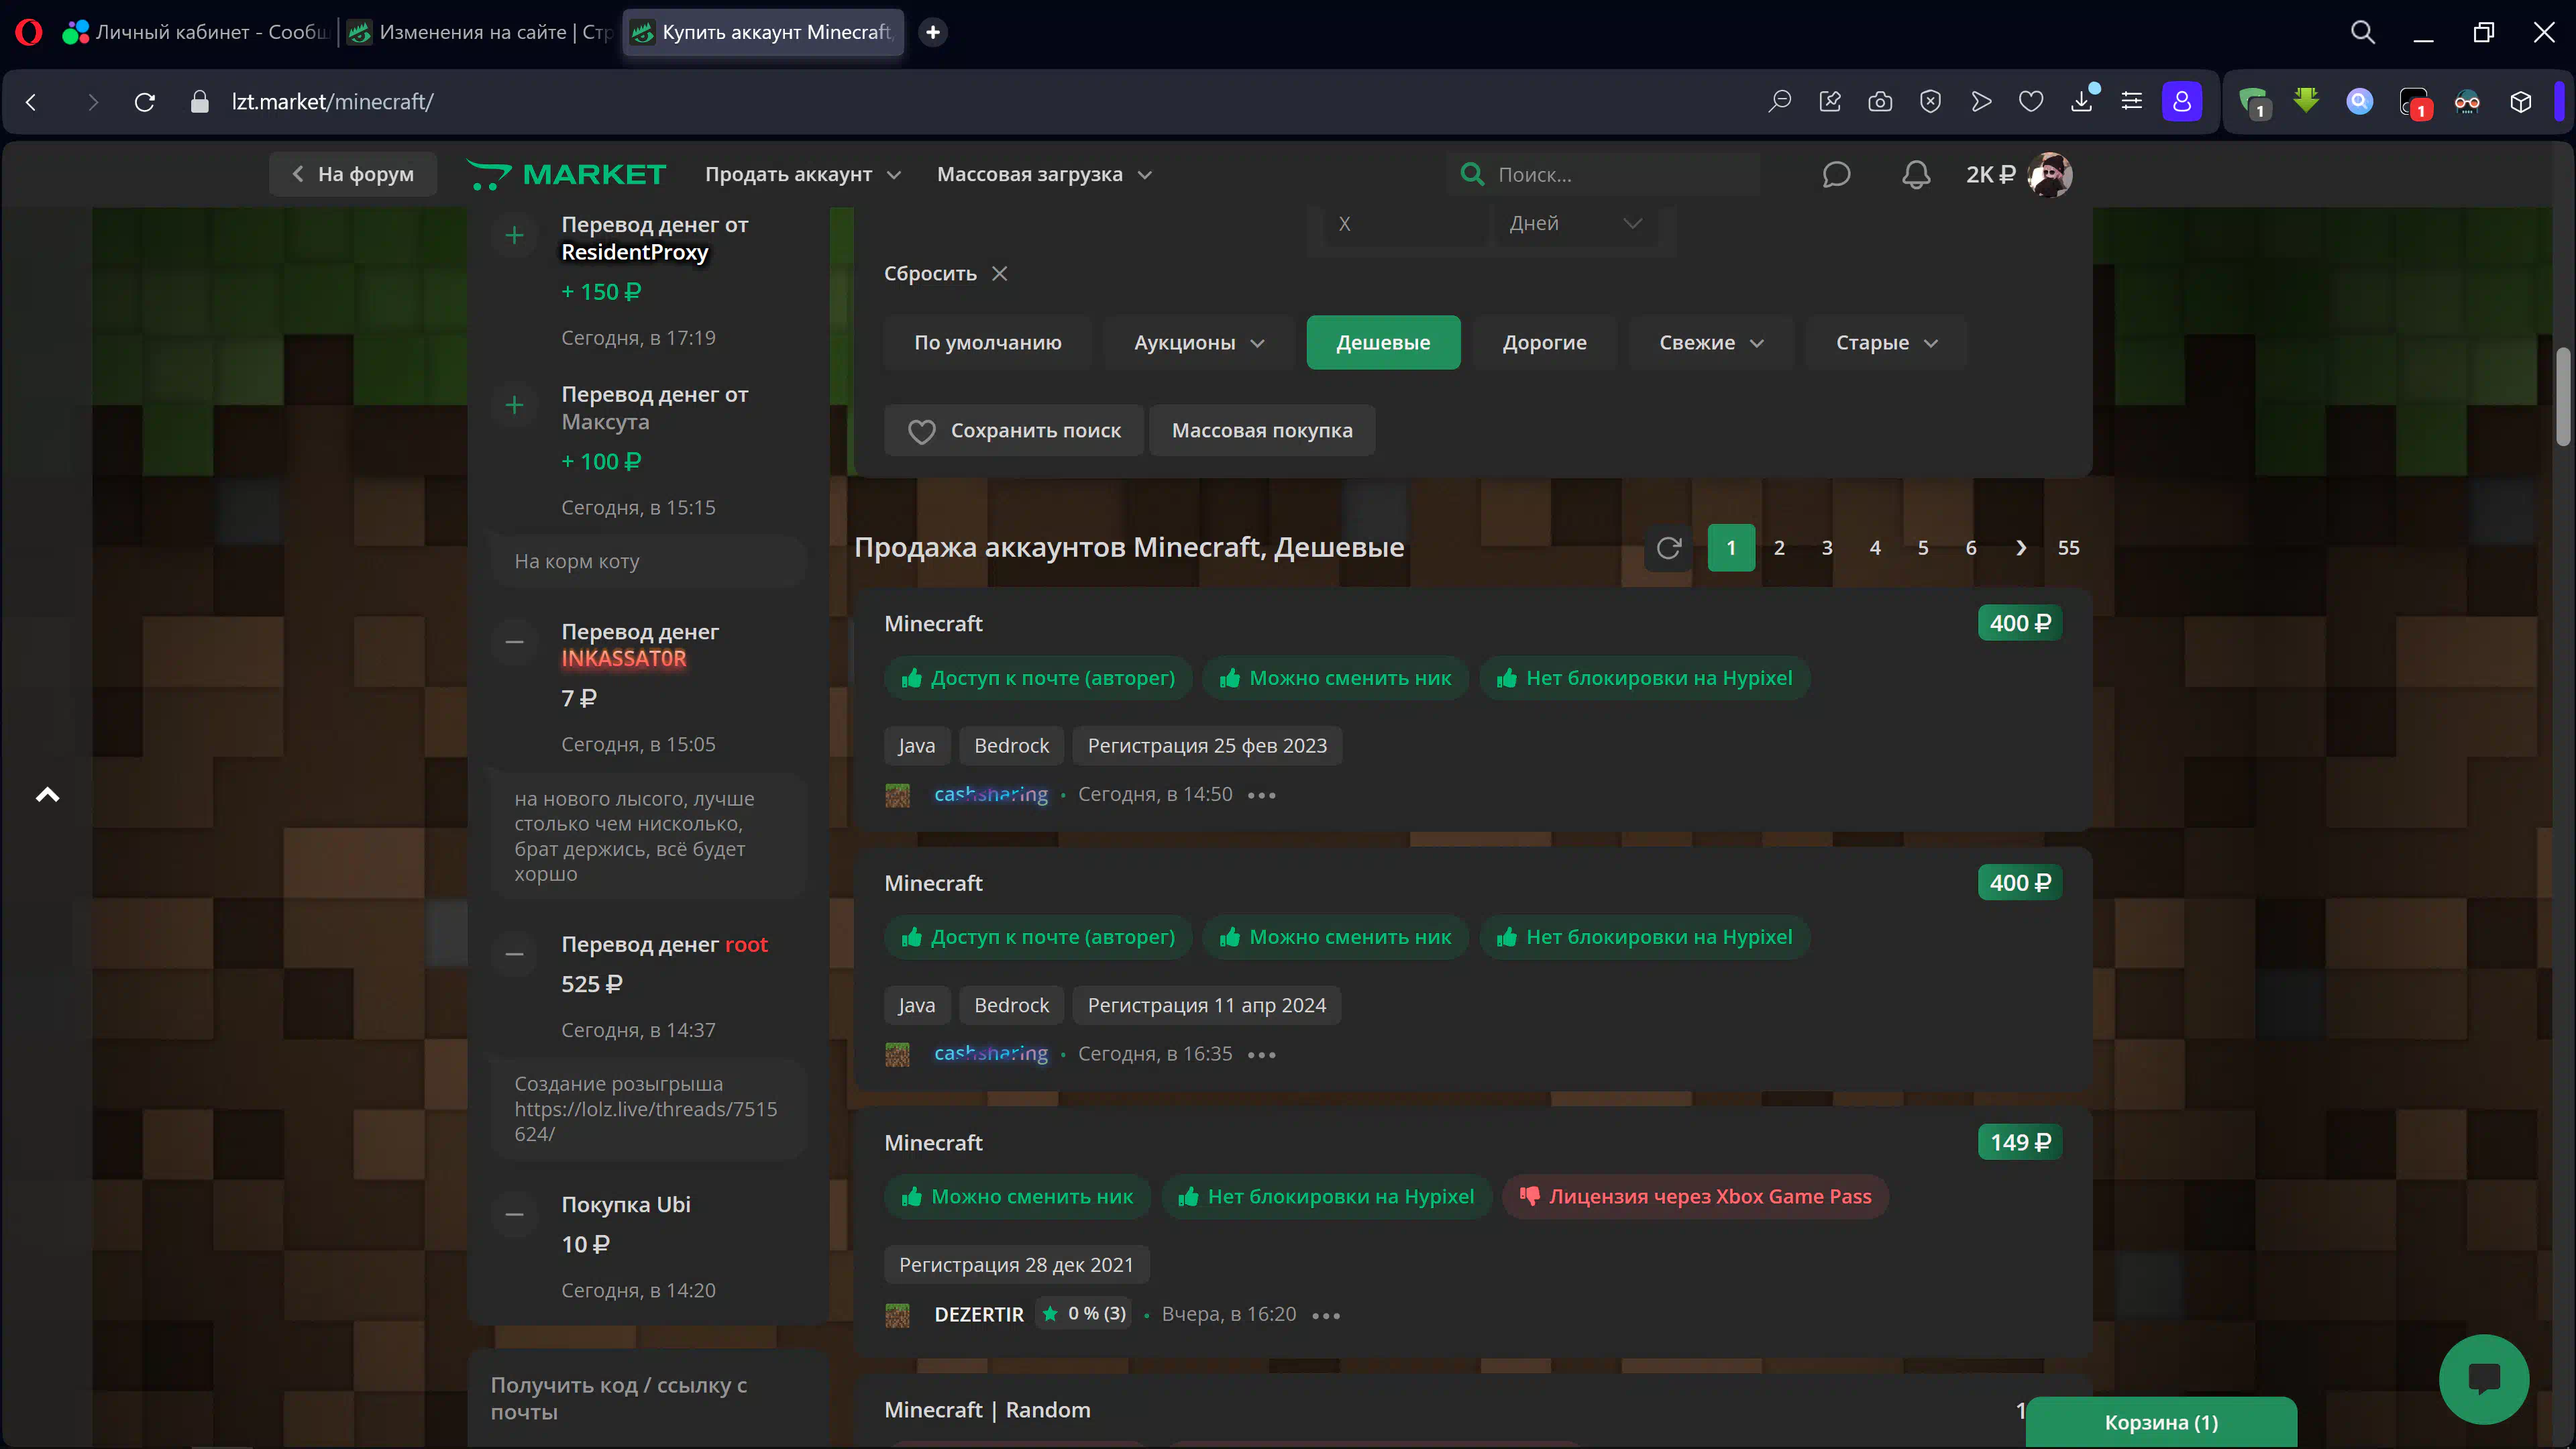Open the Продать аккаунт dropdown
Viewport: 2576px width, 1449px height.
[803, 175]
